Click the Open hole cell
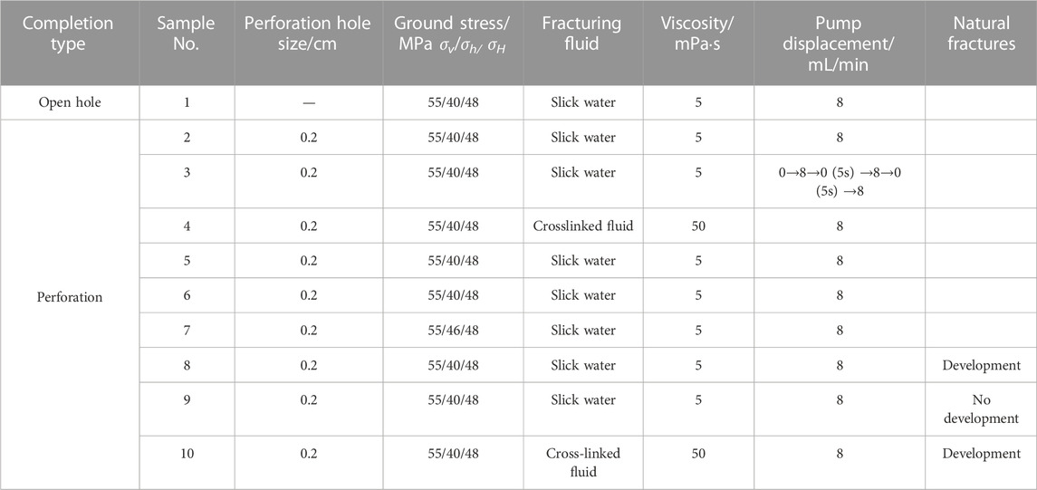 (70, 102)
